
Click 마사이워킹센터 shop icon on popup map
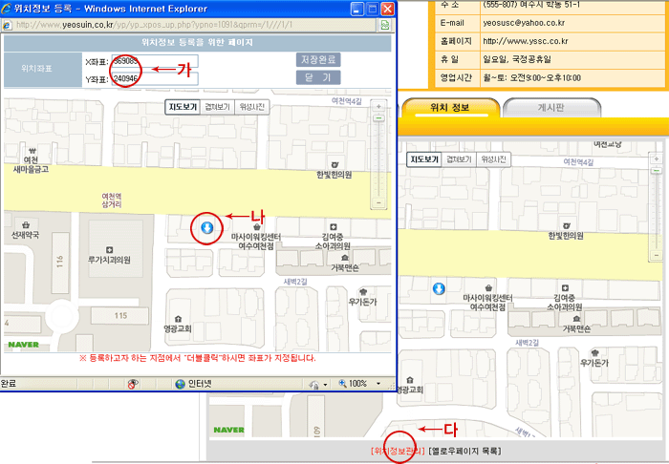[x=257, y=226]
